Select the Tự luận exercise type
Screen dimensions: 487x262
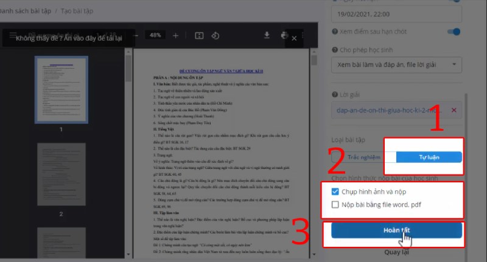pos(429,157)
